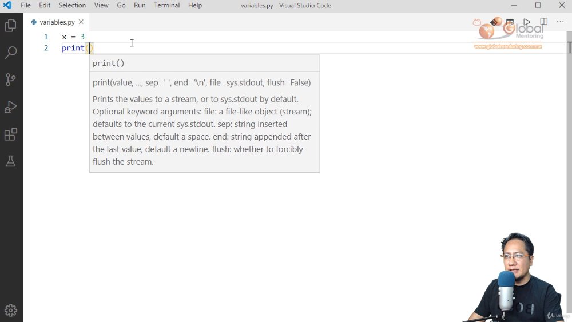The width and height of the screenshot is (572, 322).
Task: Click line number 1 in the gutter
Action: (x=46, y=37)
